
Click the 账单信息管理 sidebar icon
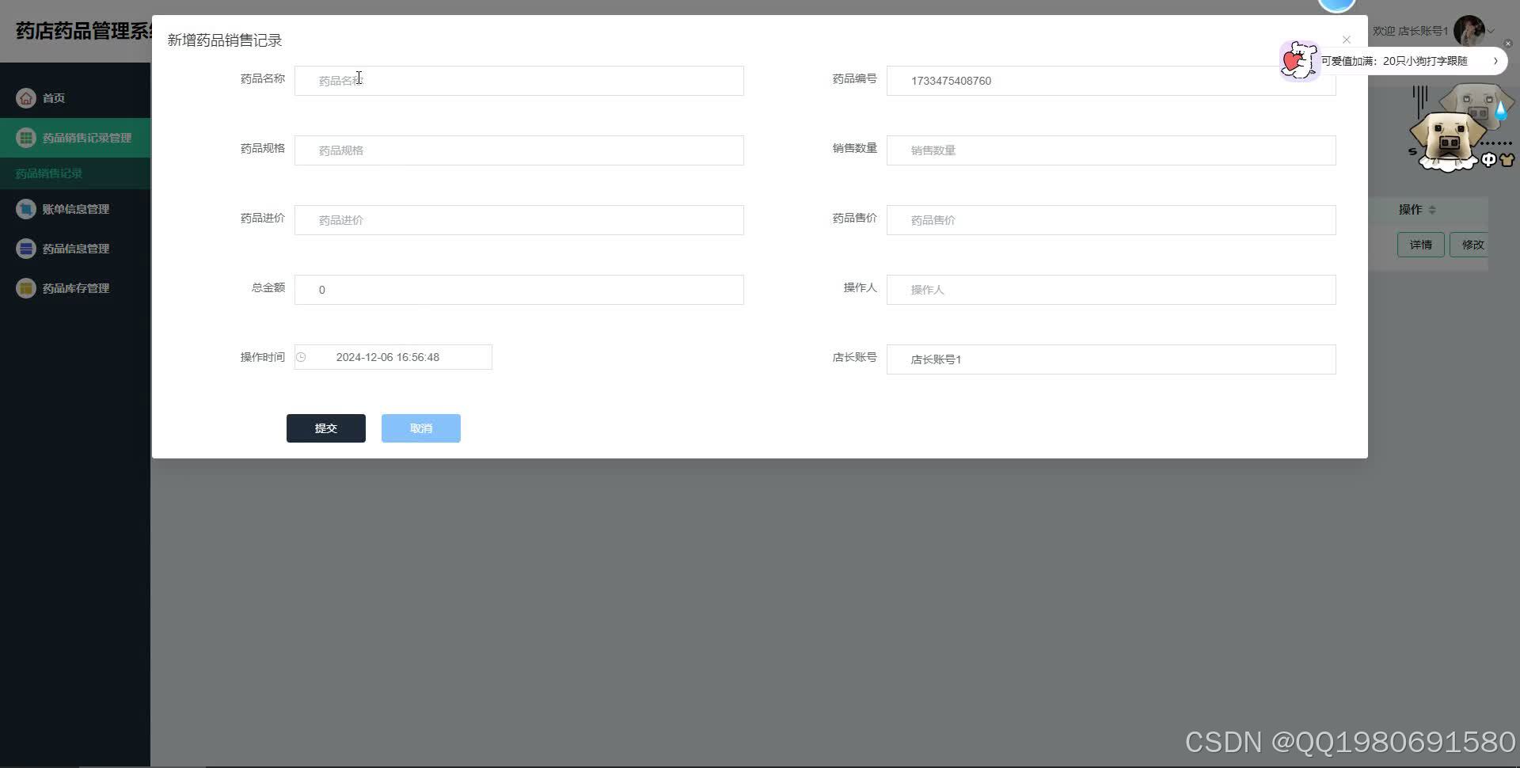(x=26, y=209)
